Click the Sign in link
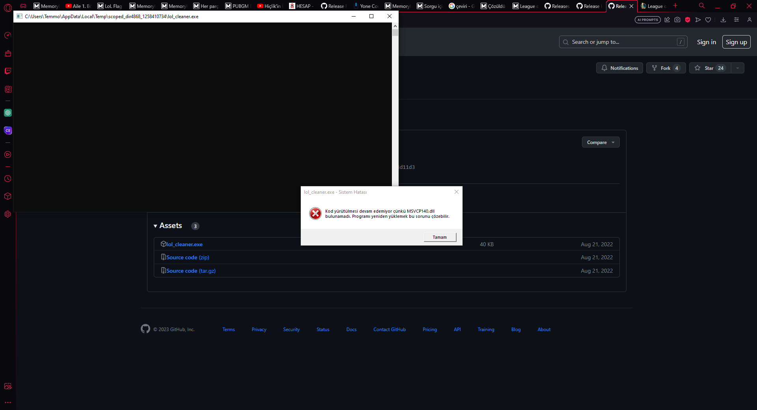Image resolution: width=757 pixels, height=410 pixels. coord(706,42)
